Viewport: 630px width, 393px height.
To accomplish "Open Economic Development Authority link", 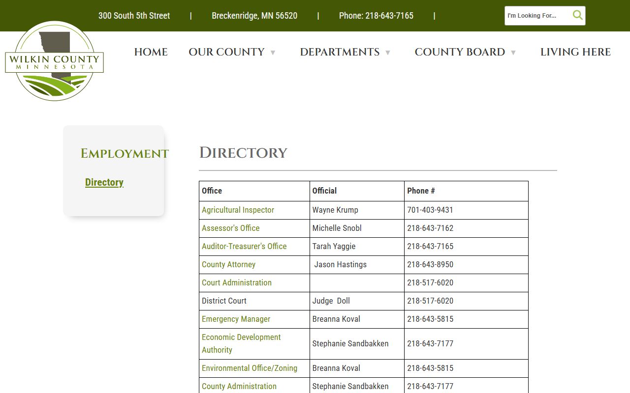I will click(241, 343).
